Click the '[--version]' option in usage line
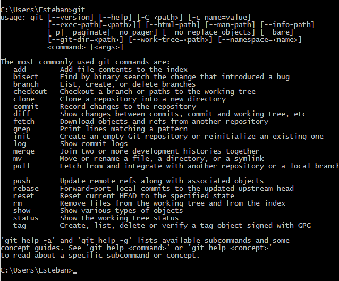Viewport: 339px width, 281px height. (x=71, y=18)
